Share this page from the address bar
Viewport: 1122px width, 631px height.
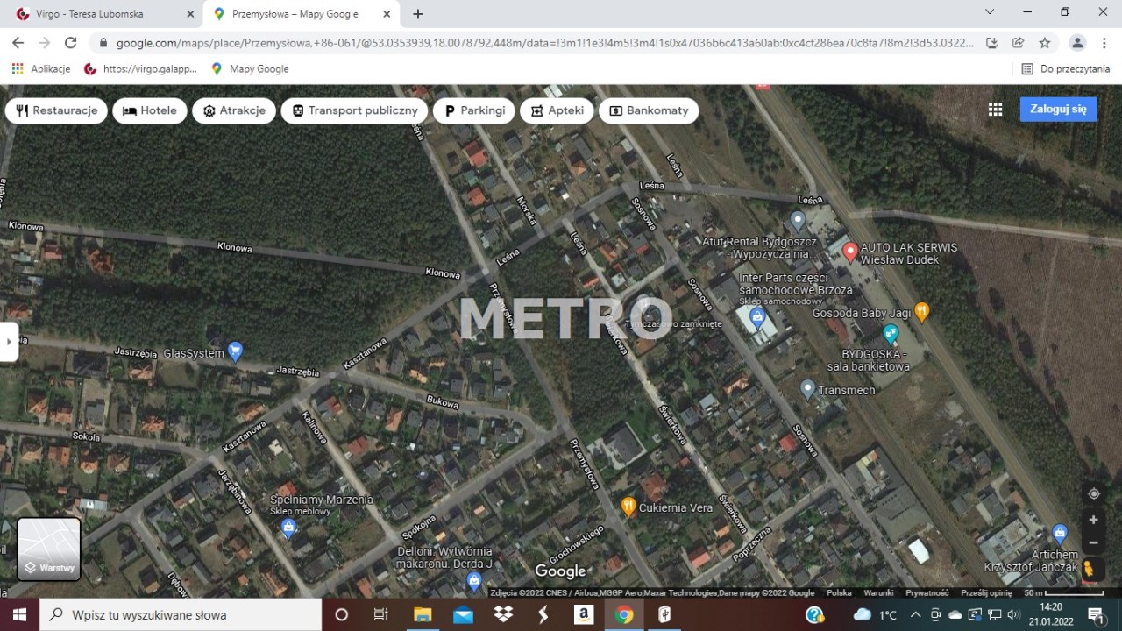click(x=1019, y=42)
